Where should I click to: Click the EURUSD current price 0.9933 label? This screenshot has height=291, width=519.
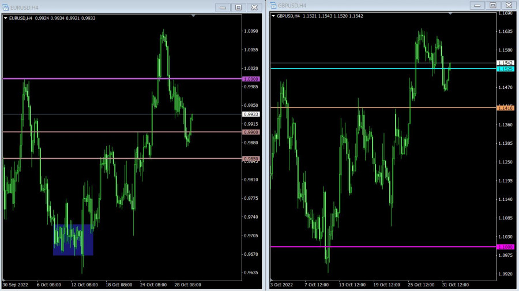pyautogui.click(x=253, y=114)
